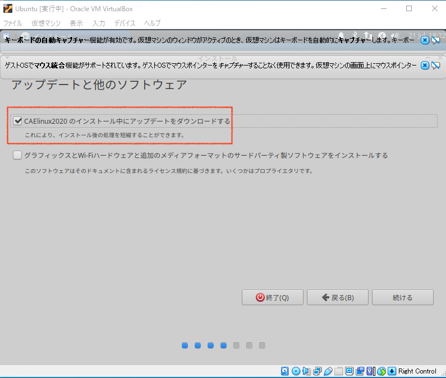
Task: Maximize the VirtualBox window
Action: tap(409, 9)
